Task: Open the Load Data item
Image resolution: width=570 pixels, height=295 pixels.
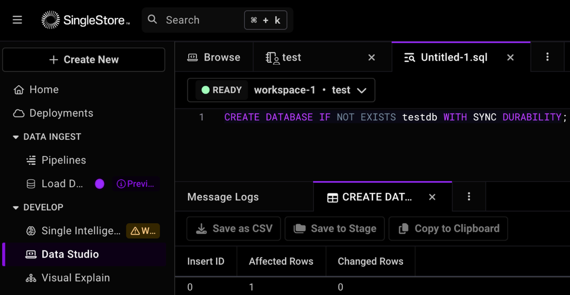Action: (x=55, y=184)
